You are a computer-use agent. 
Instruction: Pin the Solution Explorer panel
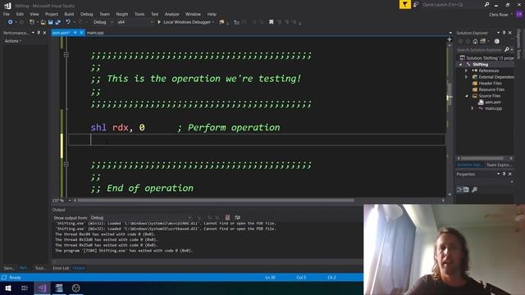pyautogui.click(x=504, y=33)
